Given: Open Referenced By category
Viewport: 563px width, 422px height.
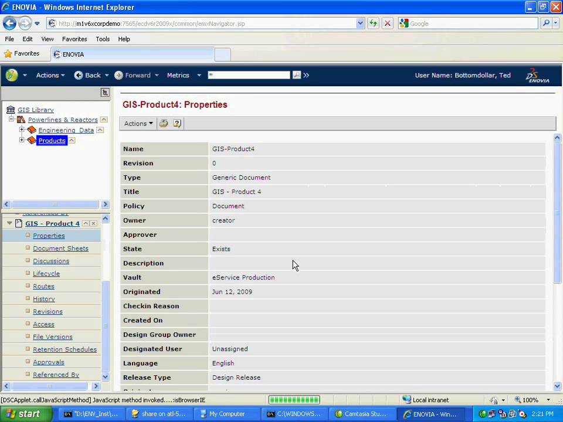Looking at the screenshot, I should [x=56, y=375].
